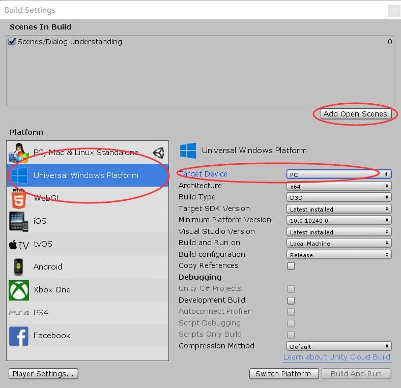Click the Add Open Scenes button
This screenshot has width=401, height=388.
point(355,114)
